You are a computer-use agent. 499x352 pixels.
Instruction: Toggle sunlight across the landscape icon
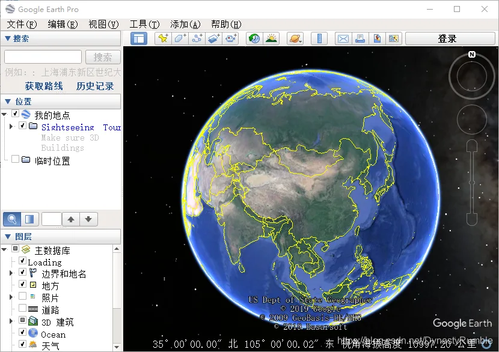coord(271,39)
